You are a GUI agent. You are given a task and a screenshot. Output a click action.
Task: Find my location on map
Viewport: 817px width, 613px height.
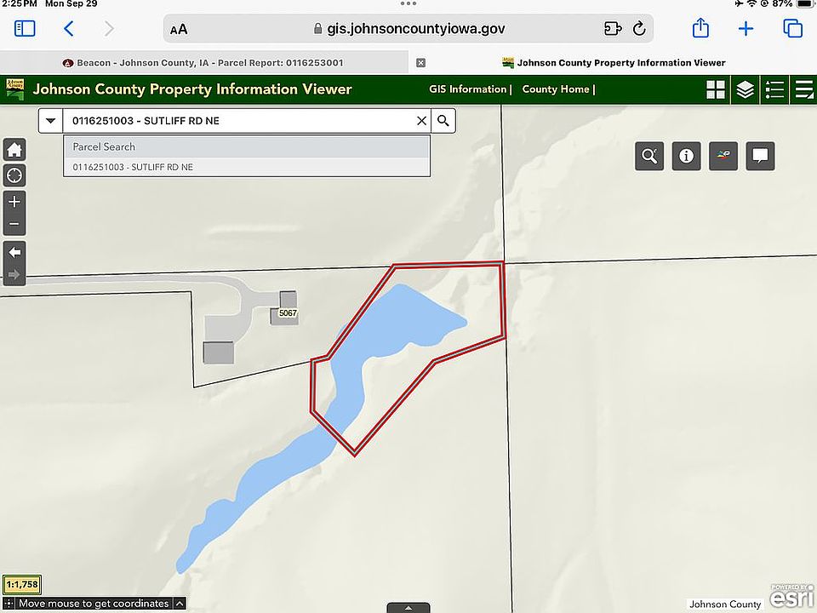coord(14,175)
